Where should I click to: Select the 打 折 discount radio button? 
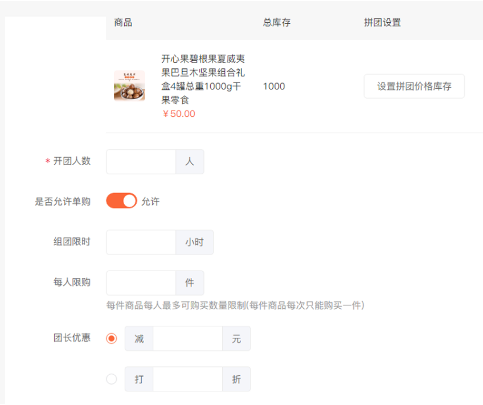tap(112, 379)
